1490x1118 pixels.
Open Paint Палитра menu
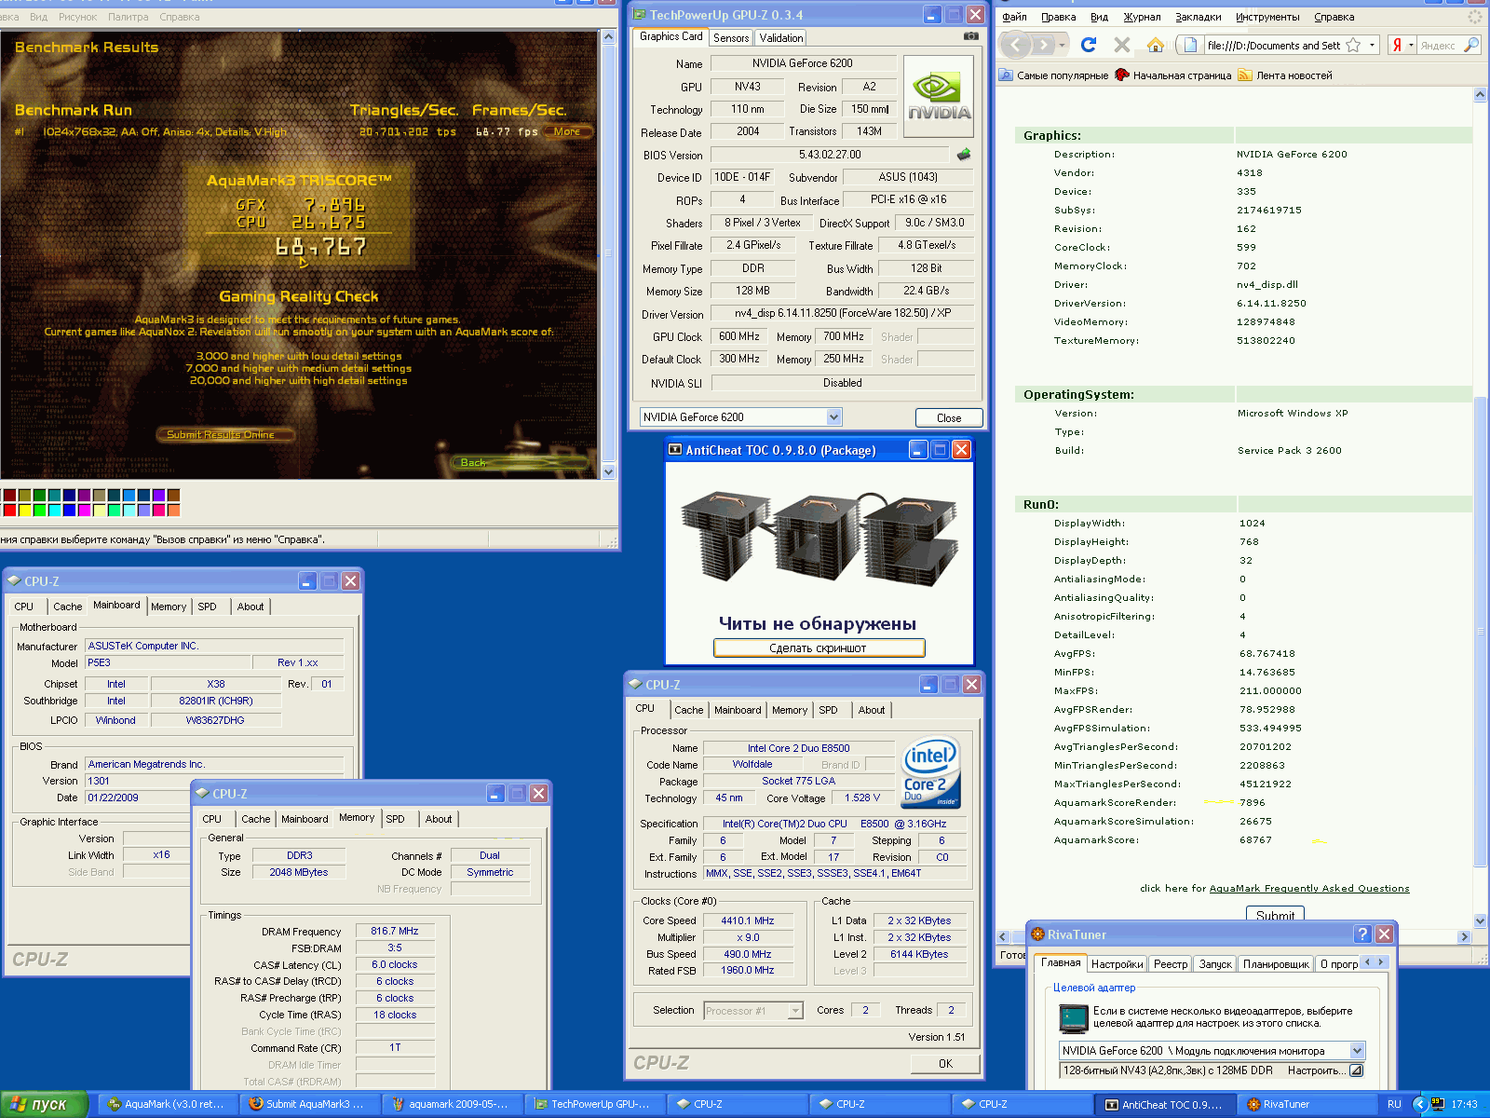pos(128,17)
